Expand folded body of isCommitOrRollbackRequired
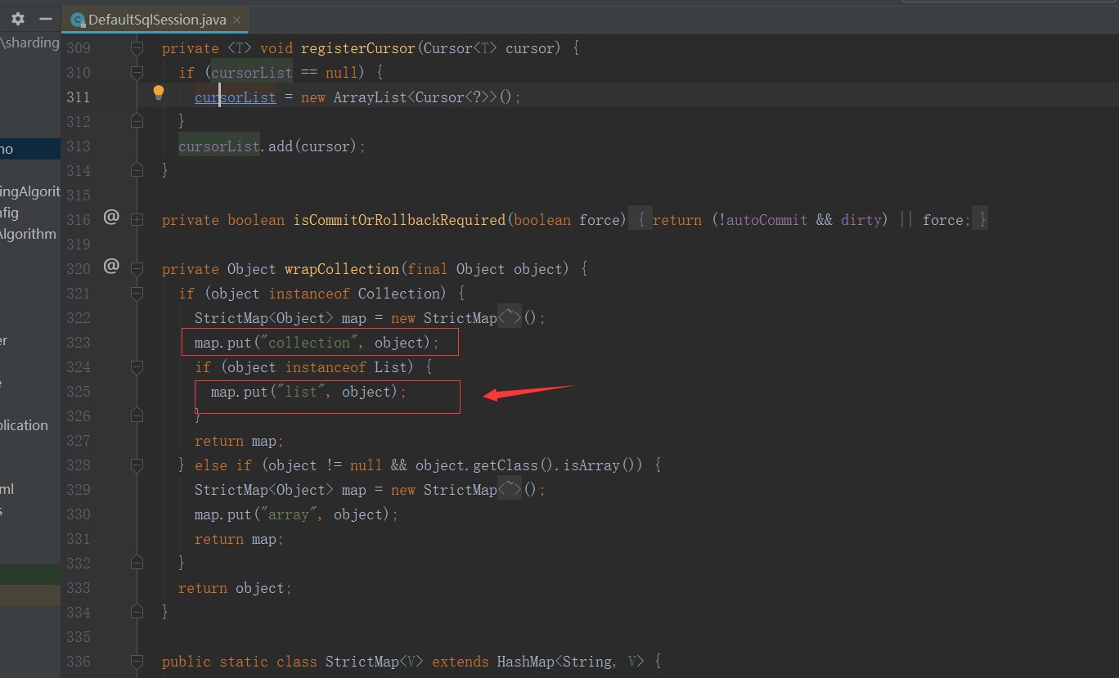1119x678 pixels. 808,220
